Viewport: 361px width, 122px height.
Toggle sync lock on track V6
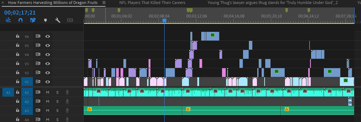tap(38, 36)
